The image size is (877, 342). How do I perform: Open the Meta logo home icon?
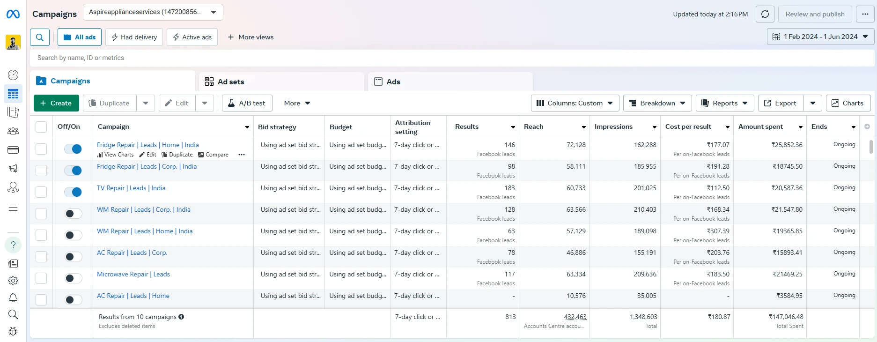point(13,14)
